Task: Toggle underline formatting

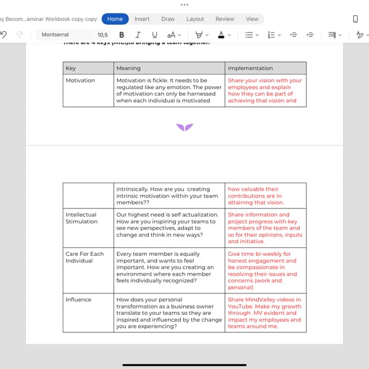Action: [x=154, y=35]
